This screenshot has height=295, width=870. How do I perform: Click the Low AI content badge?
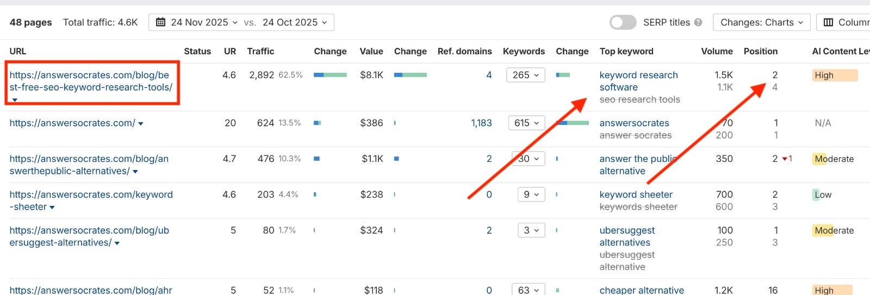pos(823,194)
